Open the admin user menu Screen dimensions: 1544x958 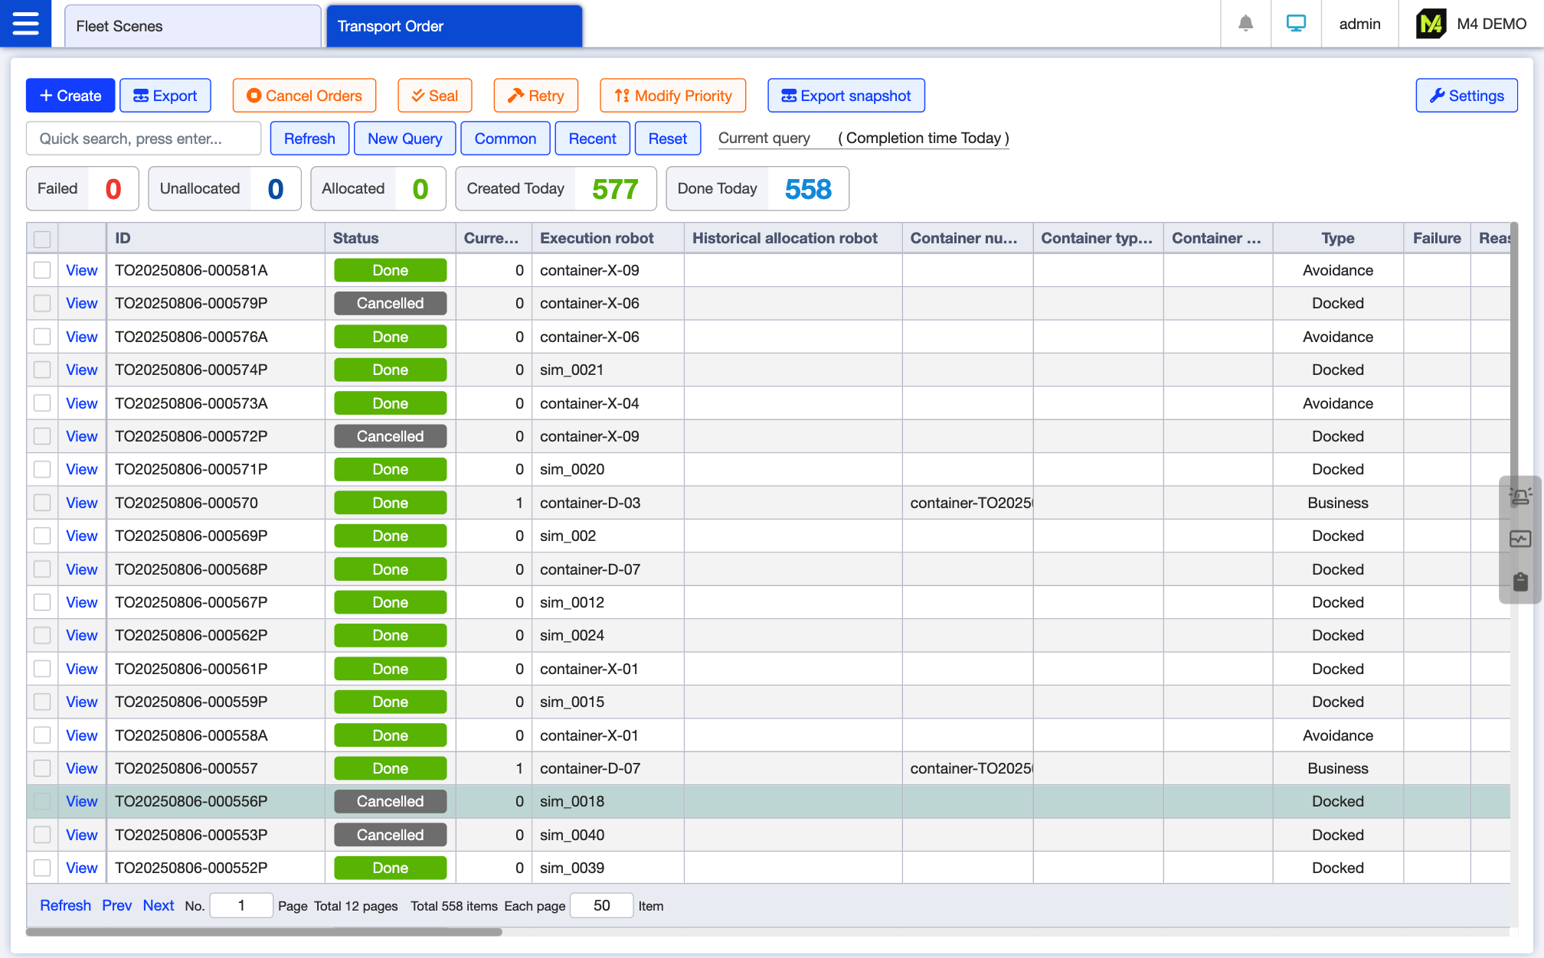click(1359, 24)
